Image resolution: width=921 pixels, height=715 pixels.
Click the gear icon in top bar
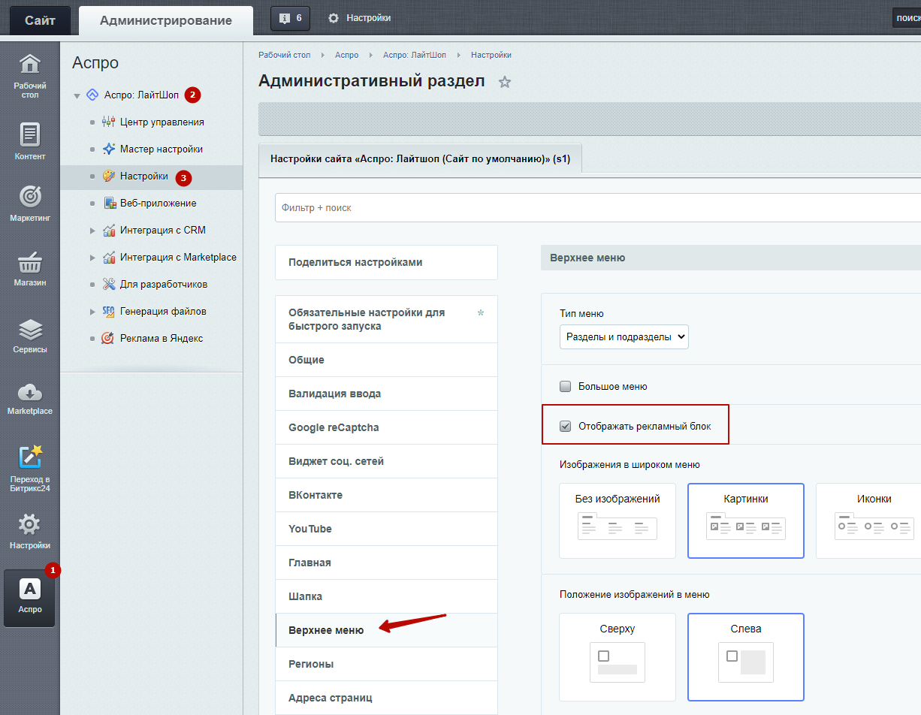click(x=334, y=18)
